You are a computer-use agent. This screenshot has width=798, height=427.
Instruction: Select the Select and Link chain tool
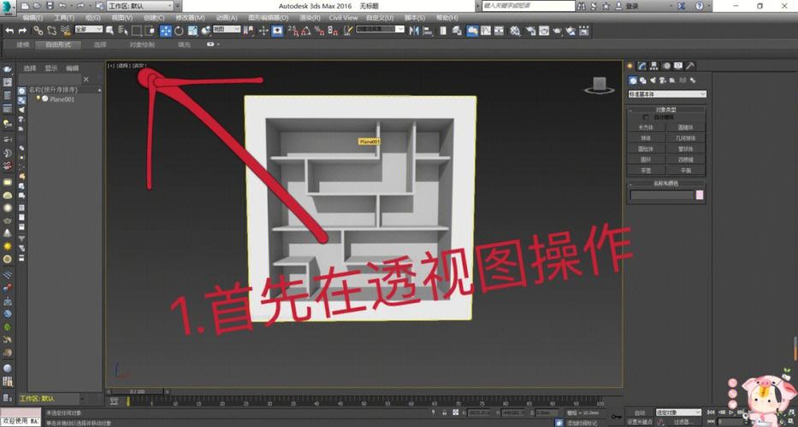[x=38, y=31]
